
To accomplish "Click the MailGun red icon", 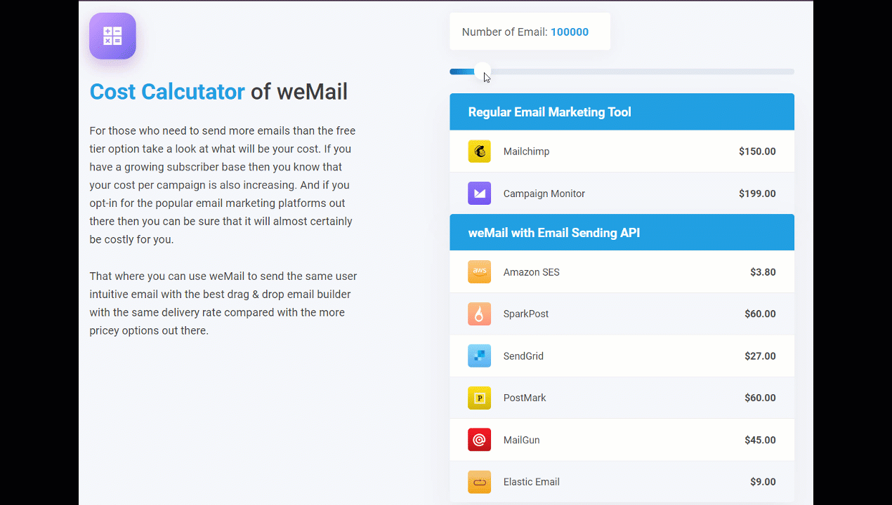I will (479, 440).
